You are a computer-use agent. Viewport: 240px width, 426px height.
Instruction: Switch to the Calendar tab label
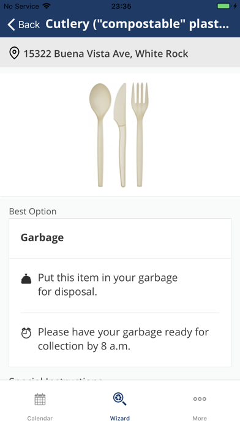[x=40, y=419]
